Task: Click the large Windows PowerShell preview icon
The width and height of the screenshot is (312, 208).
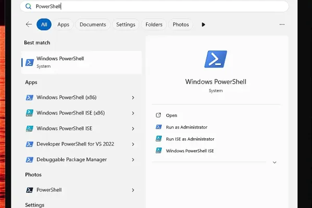Action: click(x=216, y=59)
